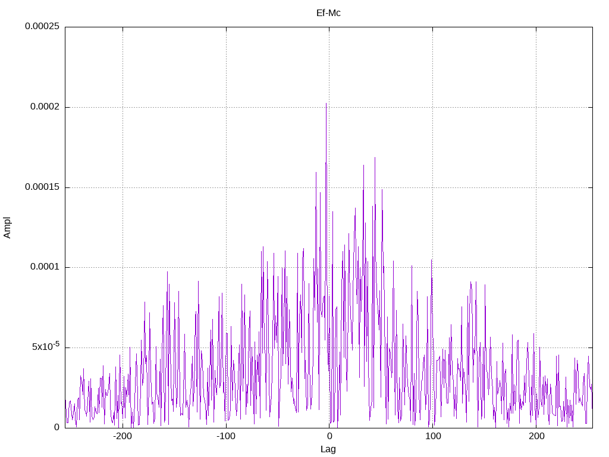Click the plot title 'Ef-Mc'

[328, 13]
